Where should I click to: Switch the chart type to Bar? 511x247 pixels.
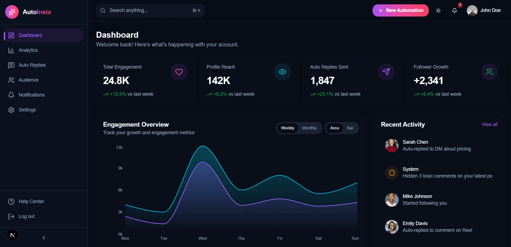(350, 128)
